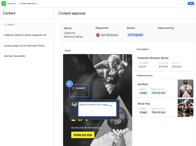Click the commenter avatar in comment popup
This screenshot has height=146, width=196.
click(x=74, y=104)
